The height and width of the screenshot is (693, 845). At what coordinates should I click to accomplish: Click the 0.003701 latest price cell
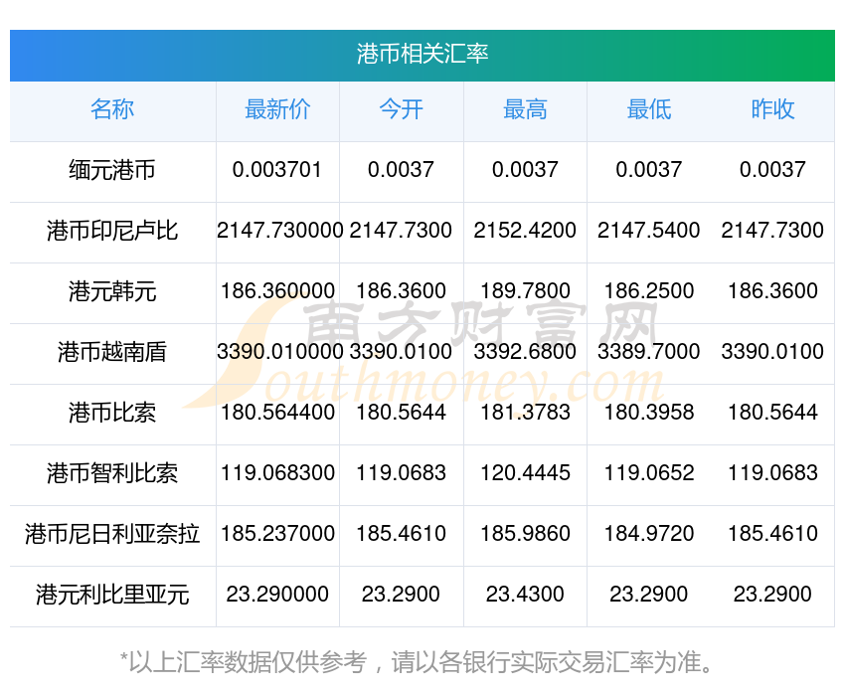277,170
